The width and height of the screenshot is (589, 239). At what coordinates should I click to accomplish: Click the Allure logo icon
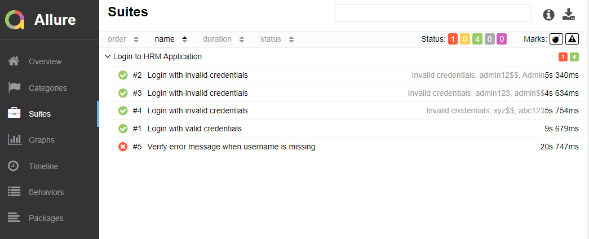pyautogui.click(x=15, y=20)
